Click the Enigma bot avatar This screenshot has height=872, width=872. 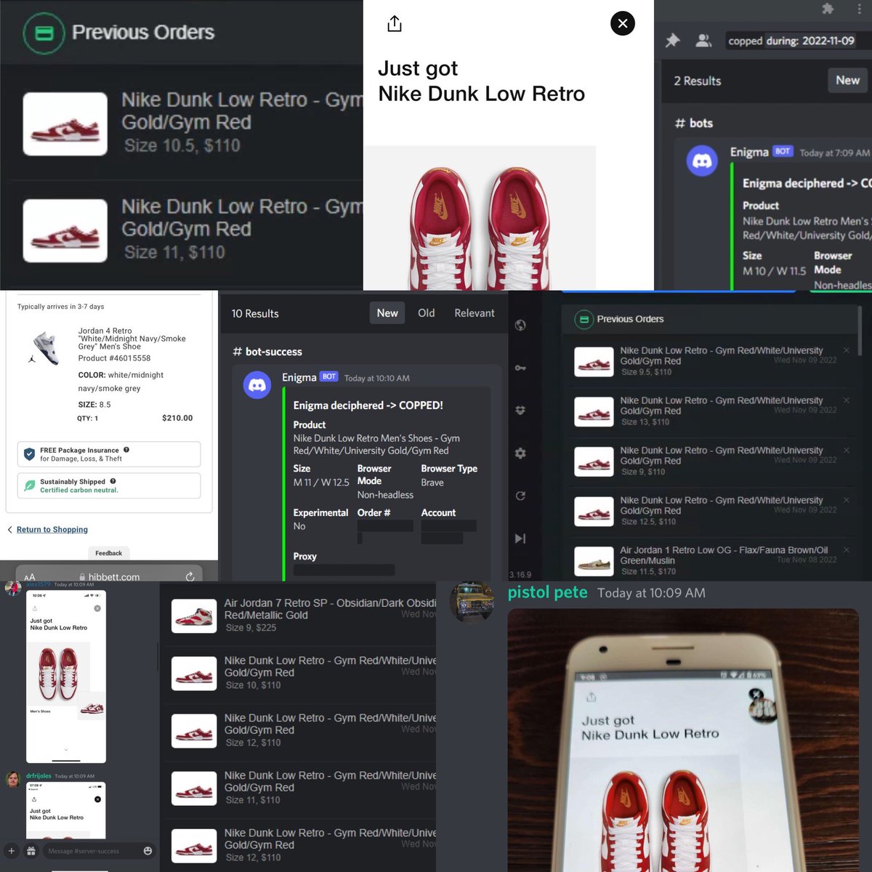point(257,384)
